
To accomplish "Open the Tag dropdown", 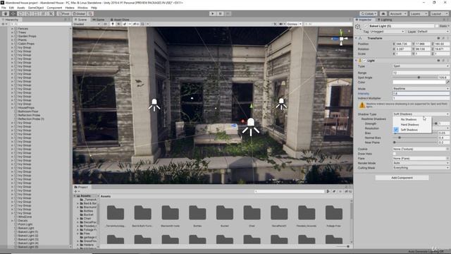I will coord(387,31).
